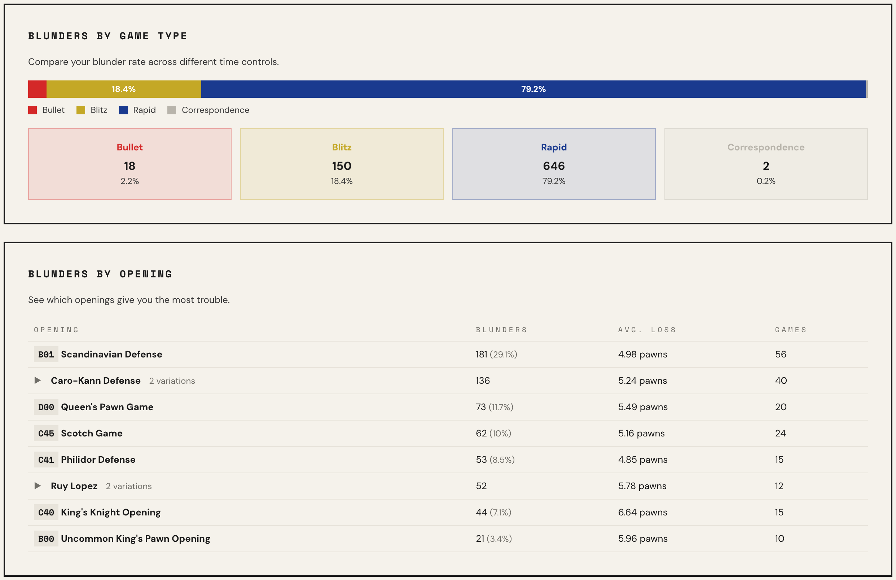The height and width of the screenshot is (580, 896).
Task: Click the Rapid blue legend swatch
Action: [123, 110]
